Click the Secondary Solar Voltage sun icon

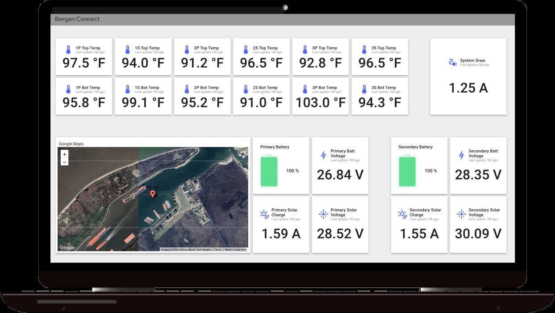[x=461, y=214]
